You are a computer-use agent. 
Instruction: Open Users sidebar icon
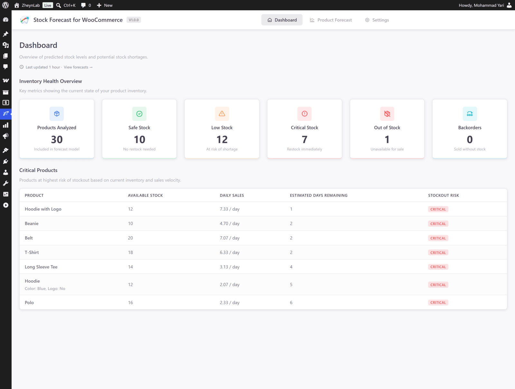5,172
